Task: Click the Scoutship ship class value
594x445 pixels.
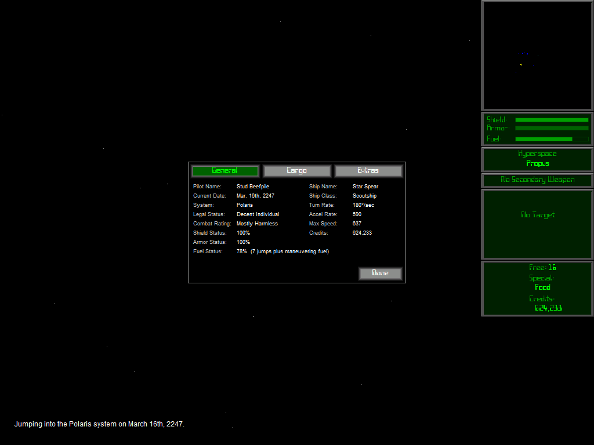Action: [x=364, y=196]
